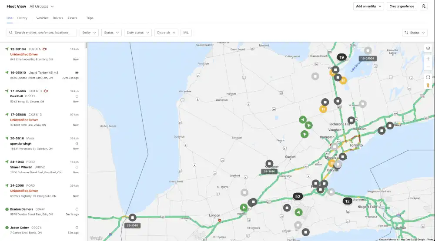The image size is (435, 241).
Task: Open cluster marker showing 52 vehicles
Action: (x=298, y=196)
